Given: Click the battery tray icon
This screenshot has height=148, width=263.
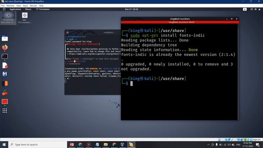Looking at the screenshot, I should pyautogui.click(x=221, y=145).
